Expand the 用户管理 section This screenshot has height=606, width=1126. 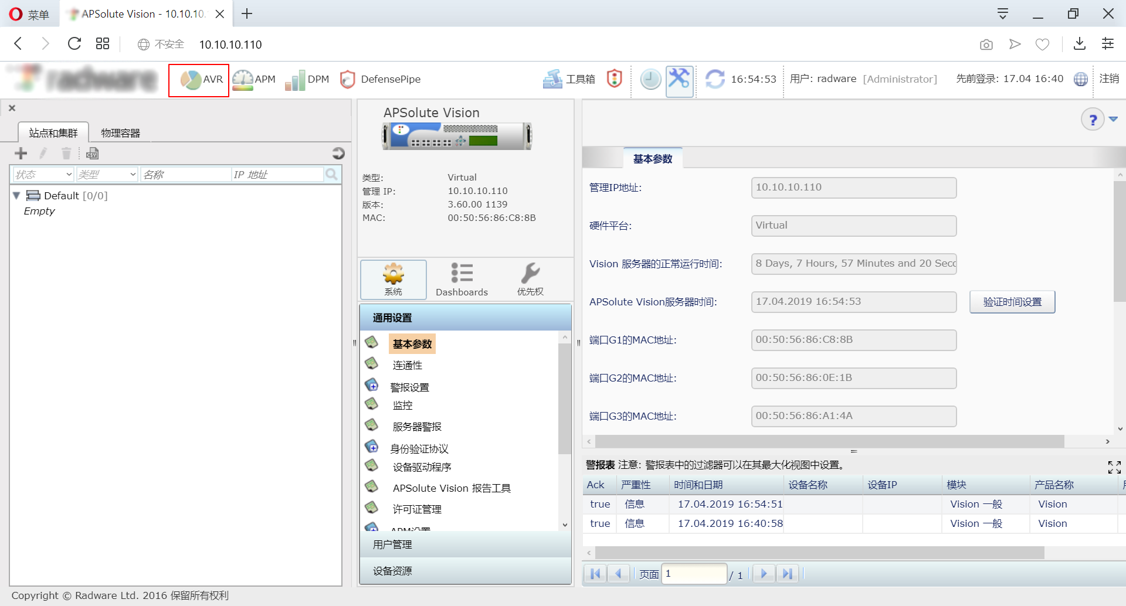(392, 544)
